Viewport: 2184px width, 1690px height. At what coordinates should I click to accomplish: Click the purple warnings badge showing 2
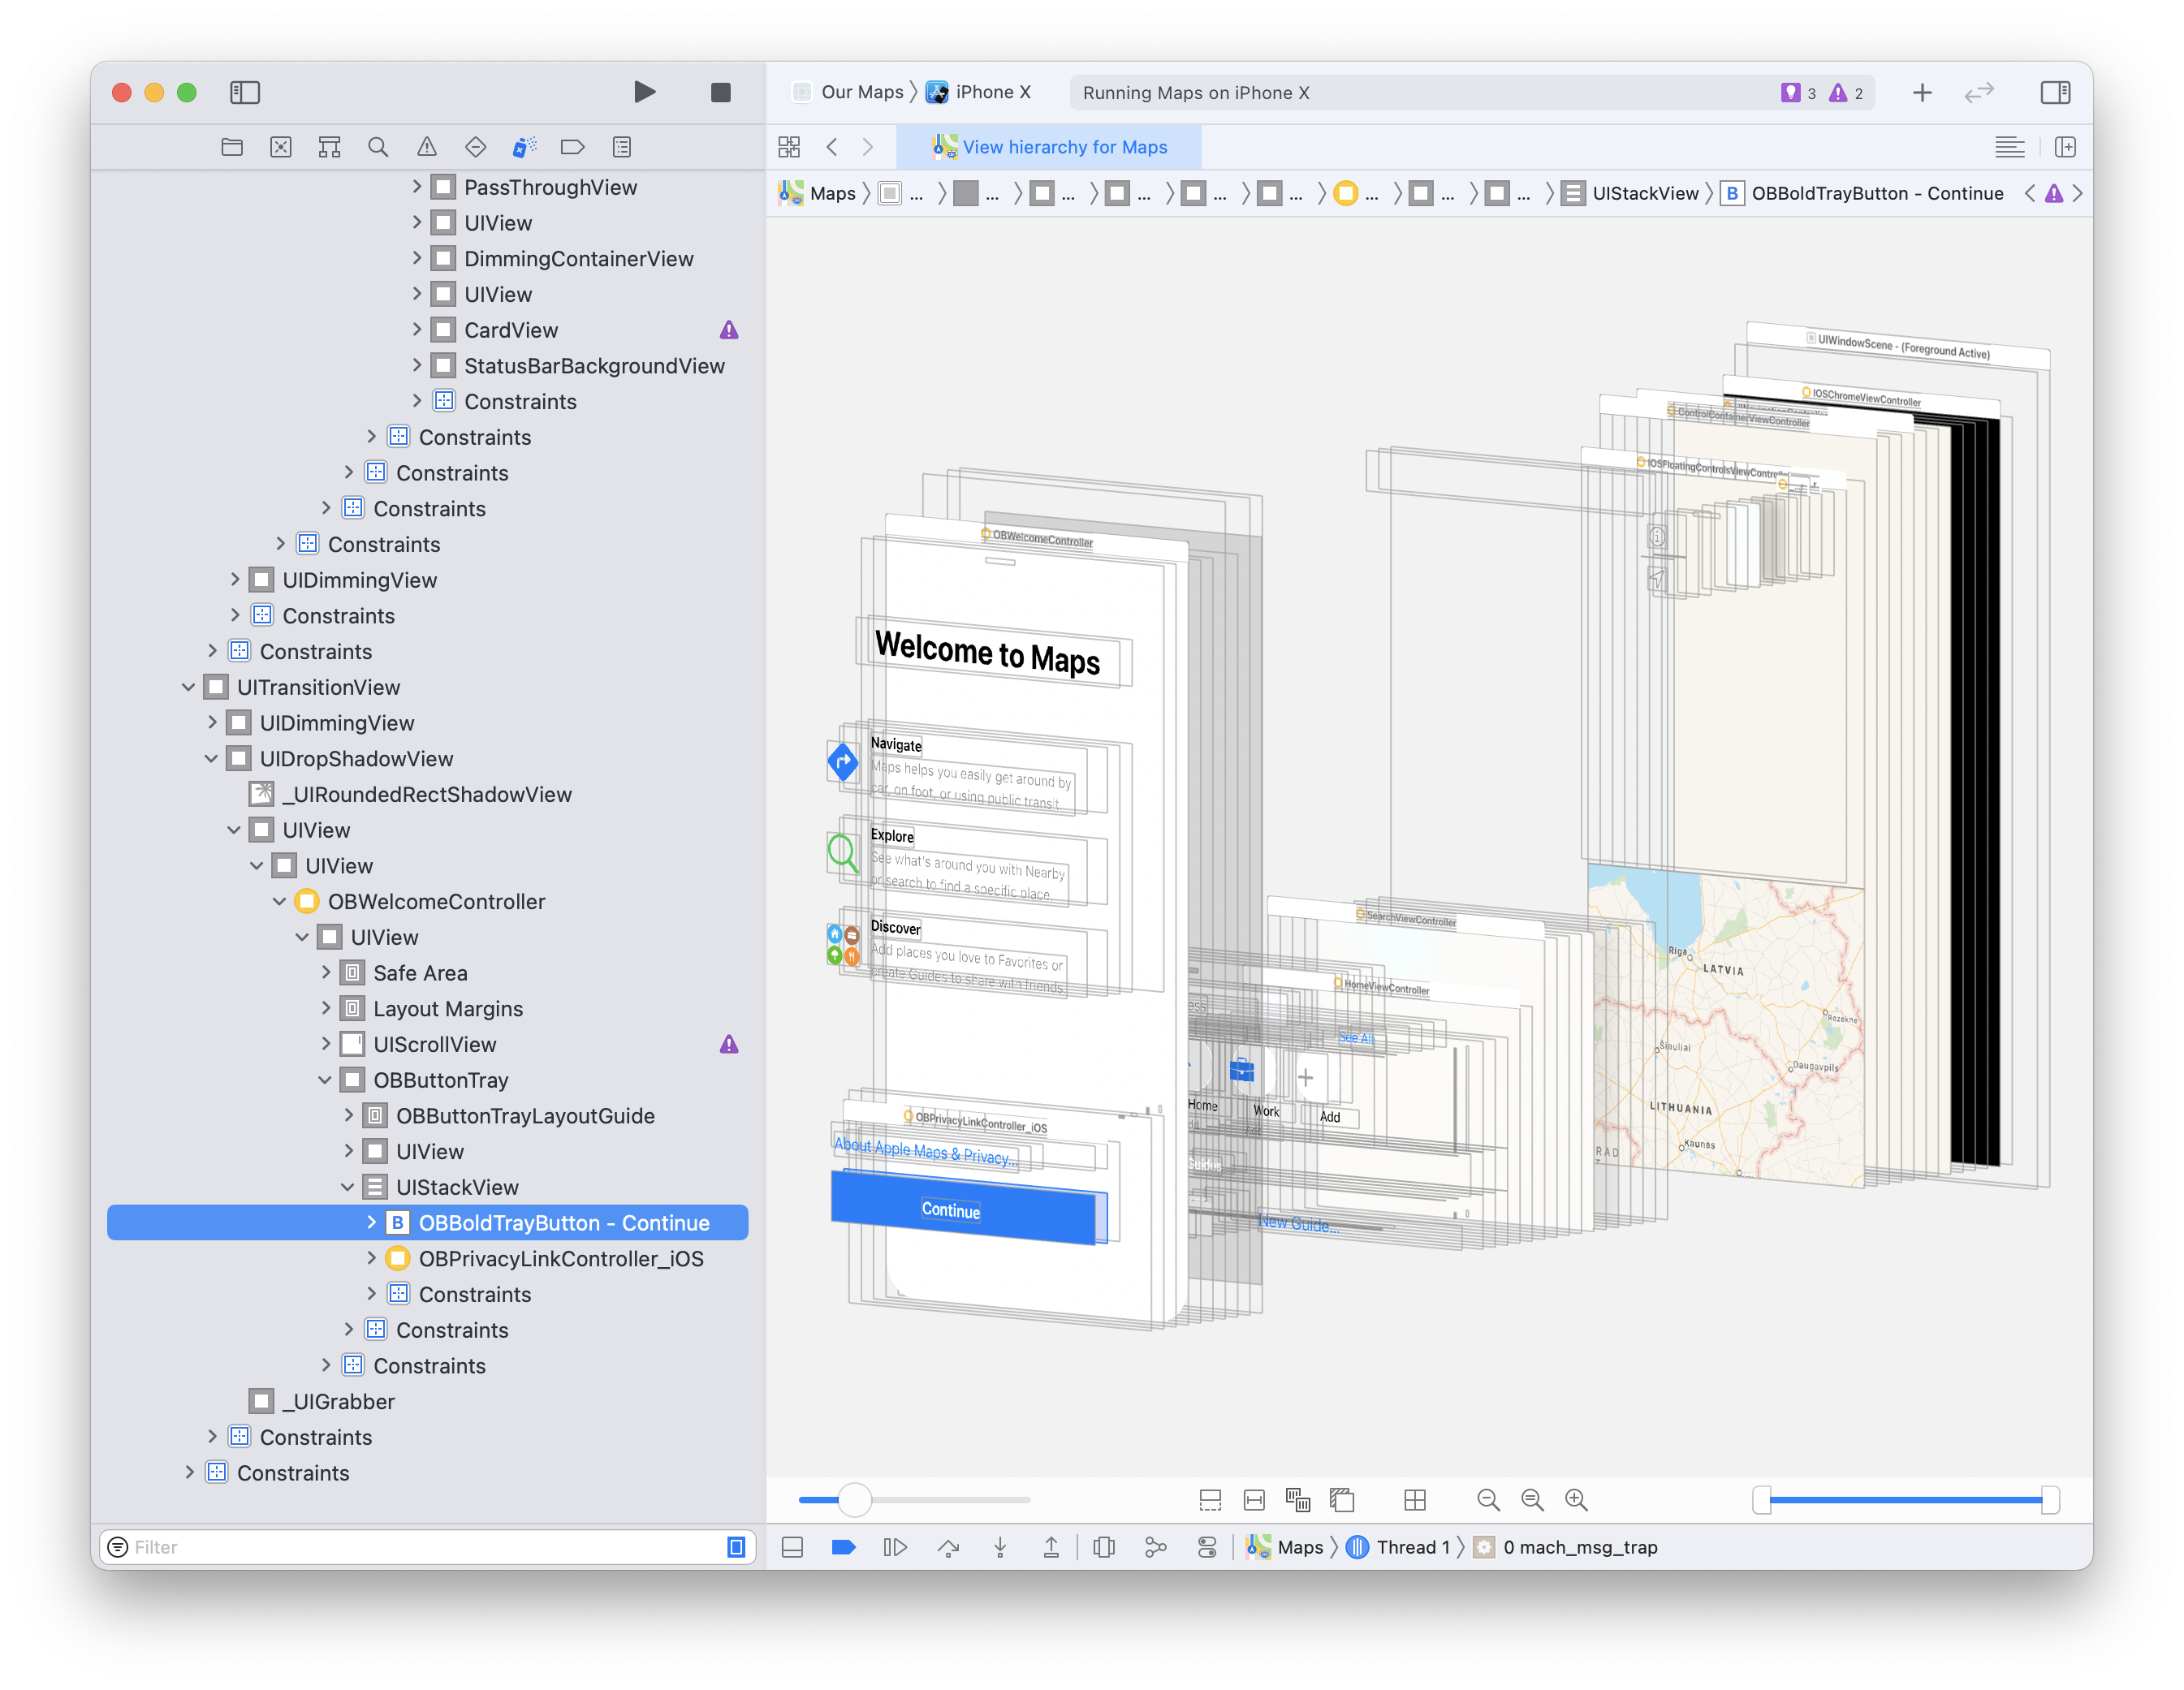pos(1846,93)
